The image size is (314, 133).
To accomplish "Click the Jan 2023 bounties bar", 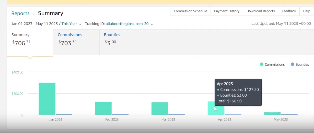I will (64, 115).
